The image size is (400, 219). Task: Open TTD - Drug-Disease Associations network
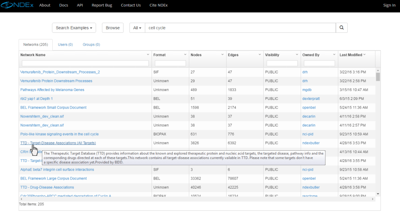pyautogui.click(x=47, y=187)
